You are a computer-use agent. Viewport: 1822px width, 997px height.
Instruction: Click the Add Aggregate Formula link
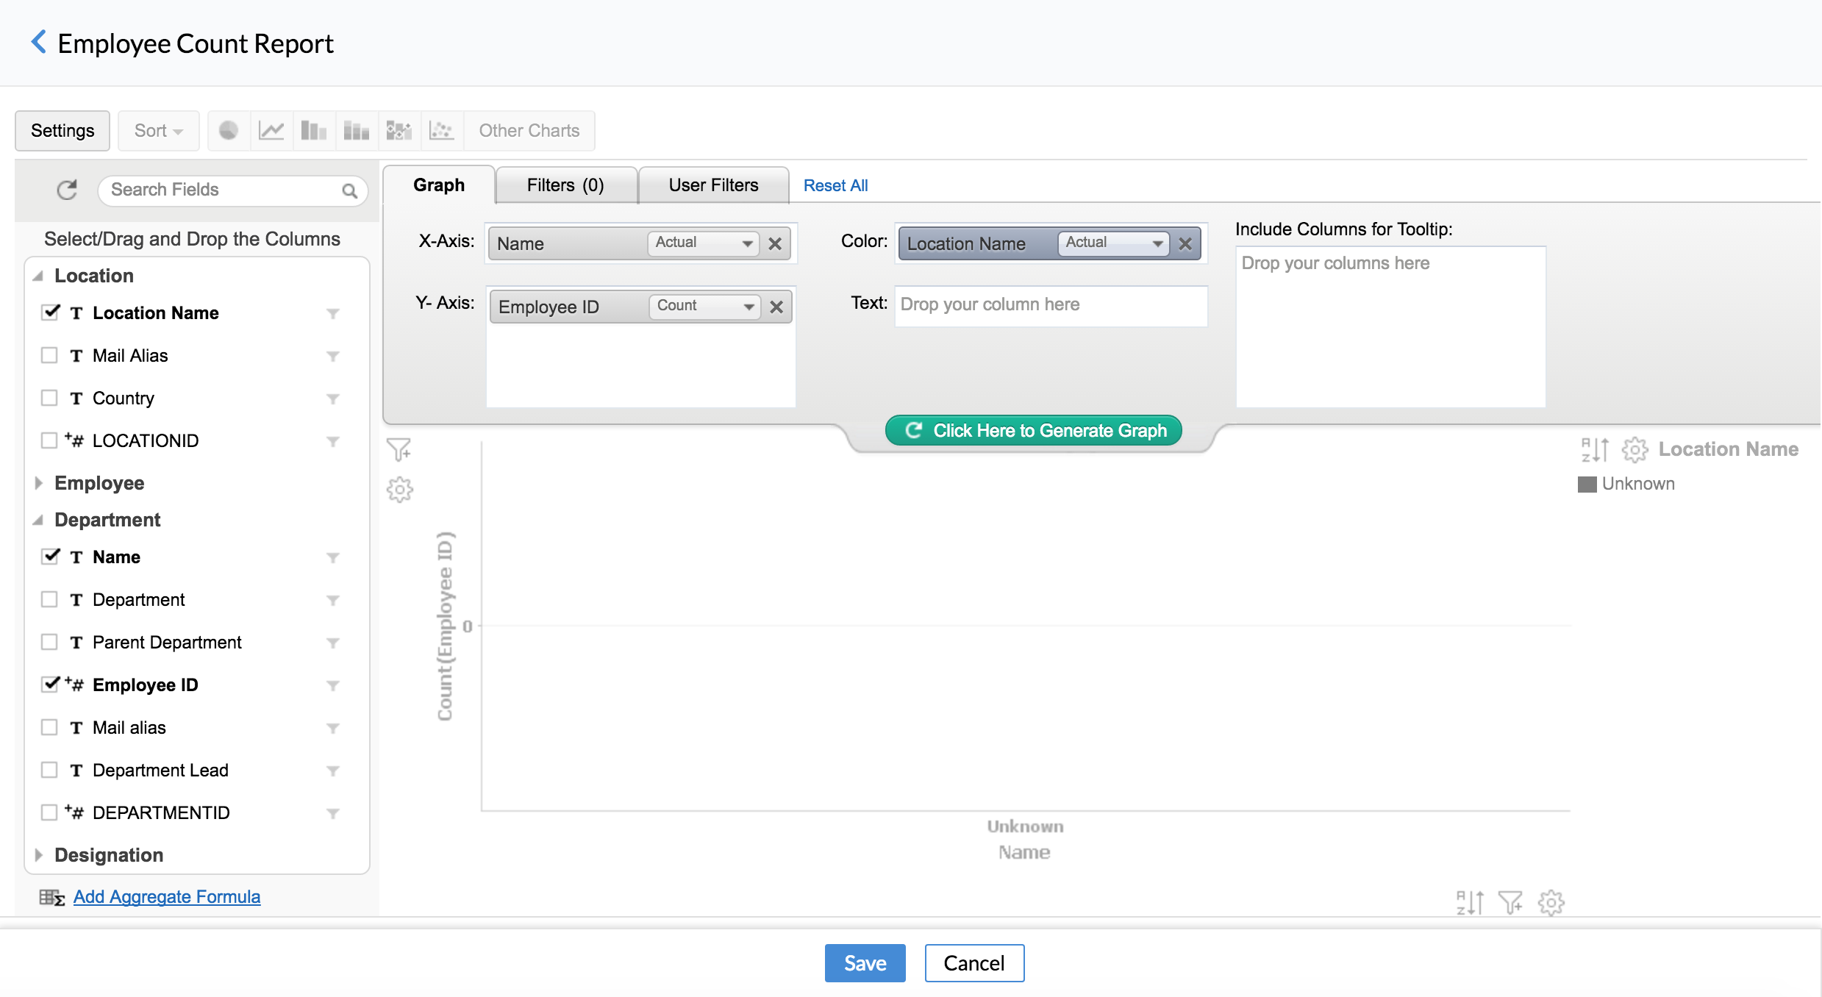[x=166, y=897]
